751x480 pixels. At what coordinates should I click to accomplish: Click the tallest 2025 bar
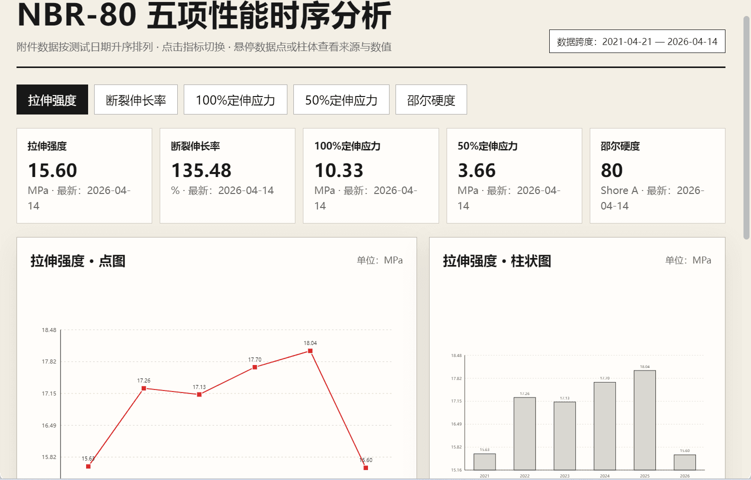pos(645,420)
